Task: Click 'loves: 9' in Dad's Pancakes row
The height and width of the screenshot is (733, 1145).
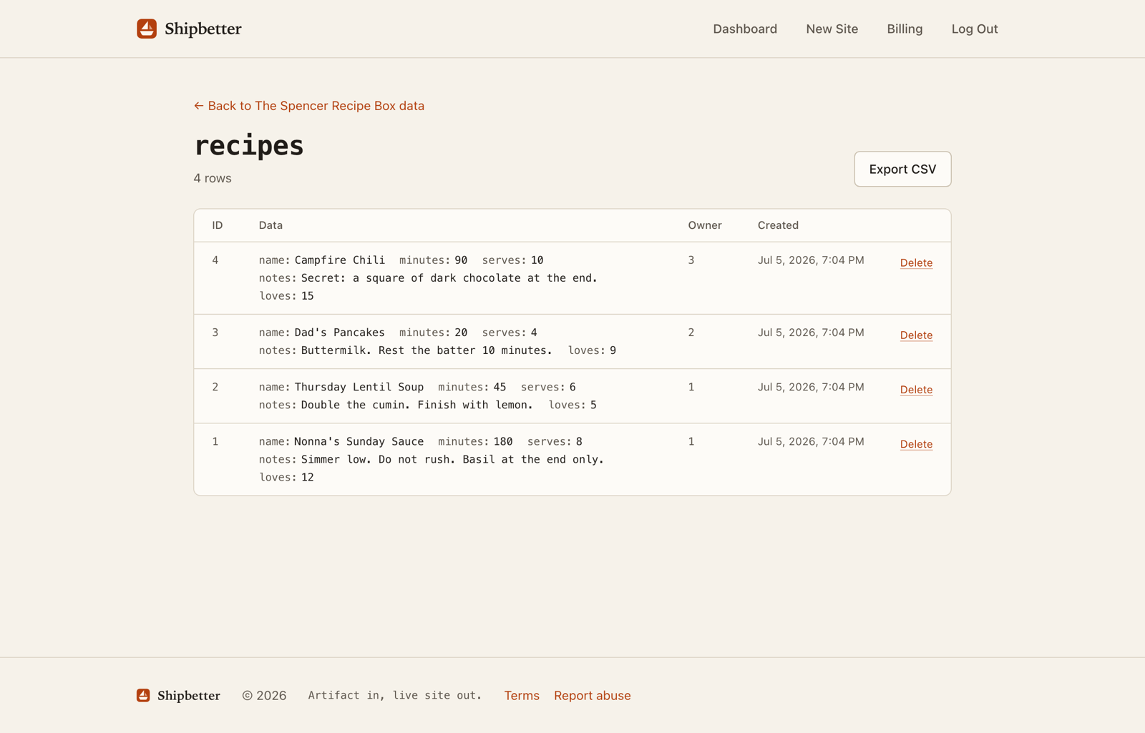Action: click(592, 350)
